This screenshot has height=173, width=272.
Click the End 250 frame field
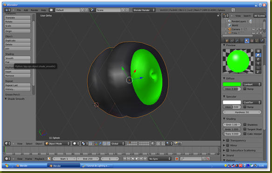tap(88, 159)
